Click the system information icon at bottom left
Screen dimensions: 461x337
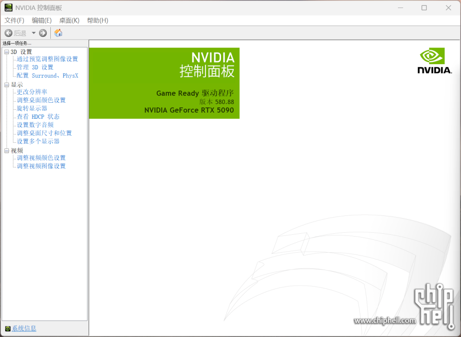(8, 329)
